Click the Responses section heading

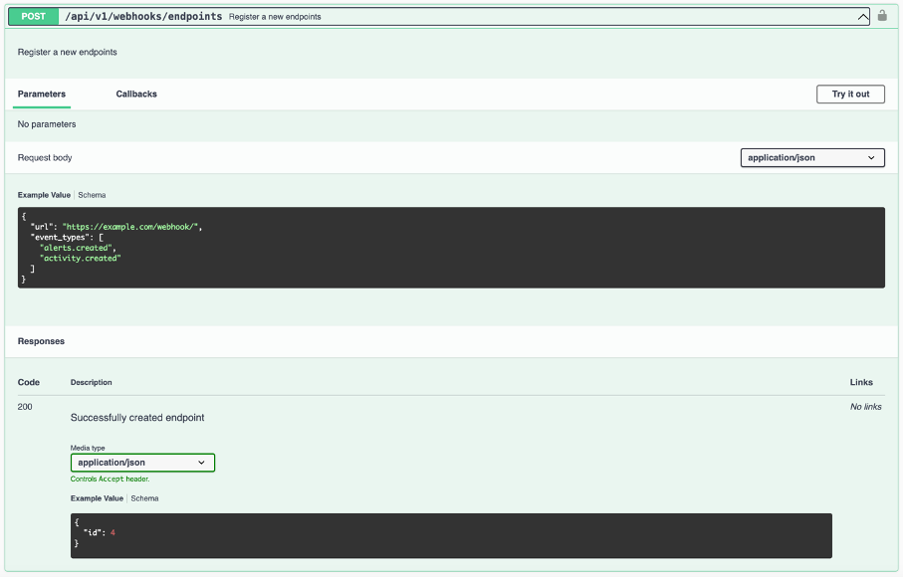tap(41, 341)
